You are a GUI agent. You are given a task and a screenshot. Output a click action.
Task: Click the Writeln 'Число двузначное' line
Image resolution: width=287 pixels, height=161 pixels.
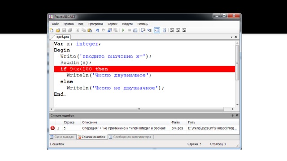pyautogui.click(x=109, y=76)
